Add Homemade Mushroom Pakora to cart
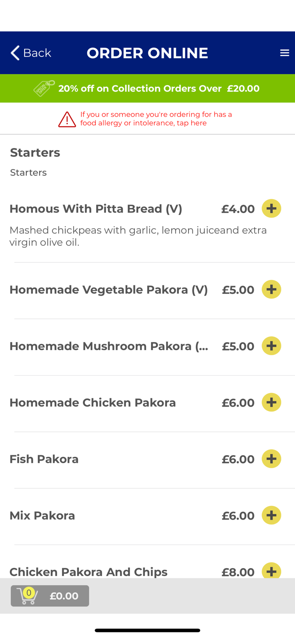 click(x=272, y=345)
